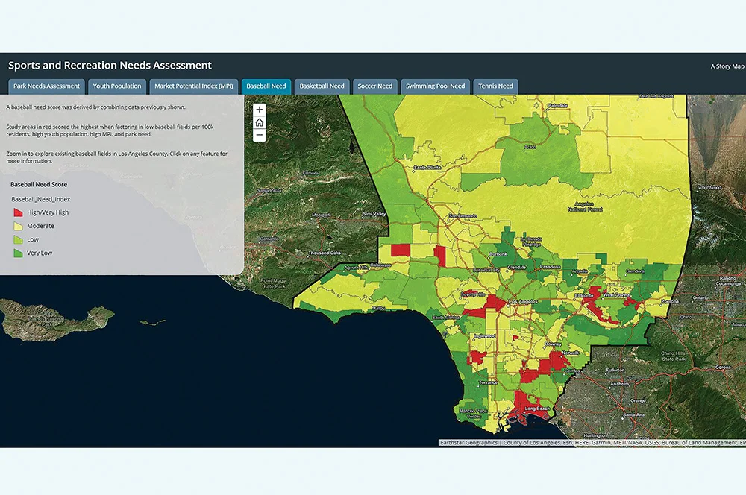The width and height of the screenshot is (746, 495).
Task: Click the Long Beach label on map
Action: click(x=537, y=409)
